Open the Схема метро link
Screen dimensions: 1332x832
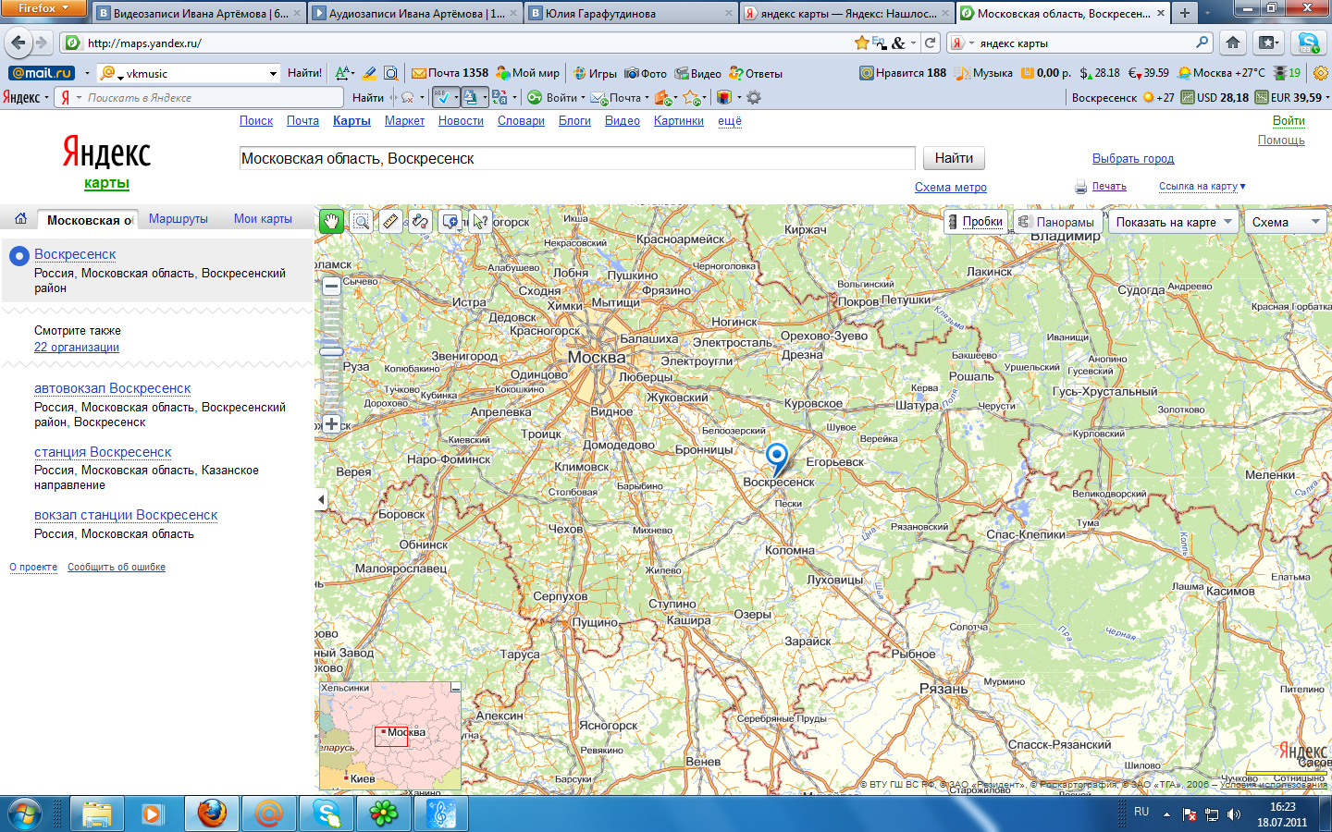coord(951,187)
